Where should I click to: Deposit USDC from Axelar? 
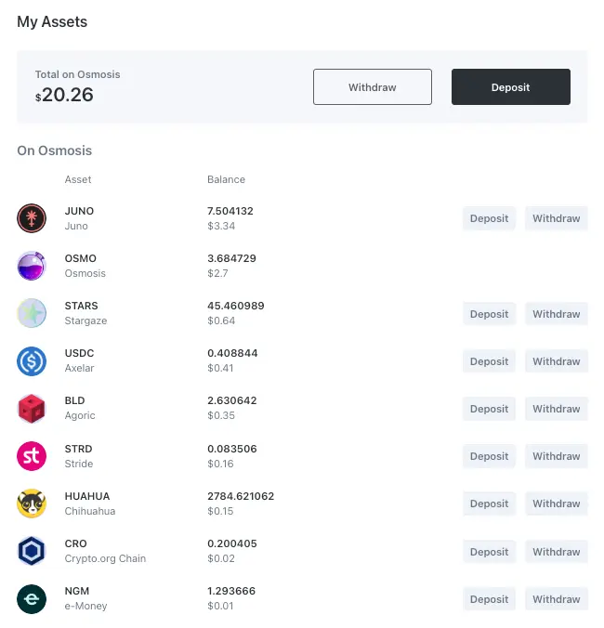tap(489, 361)
